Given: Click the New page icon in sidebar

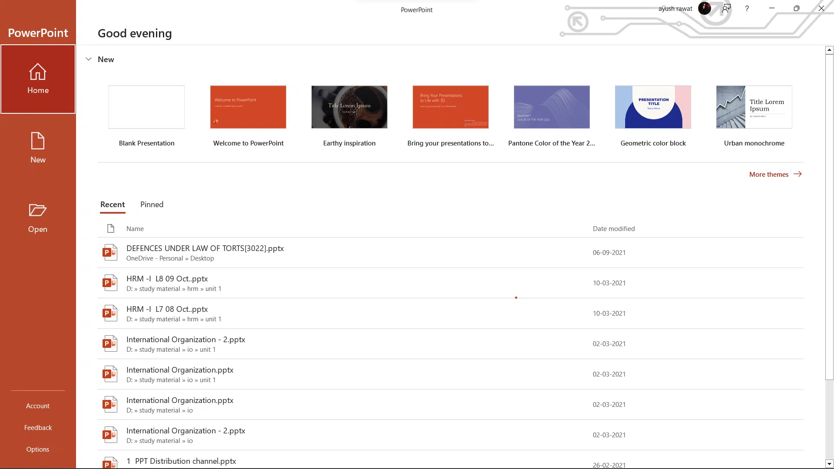Looking at the screenshot, I should pos(38,141).
